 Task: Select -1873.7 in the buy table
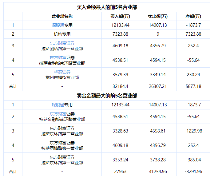click(193, 25)
